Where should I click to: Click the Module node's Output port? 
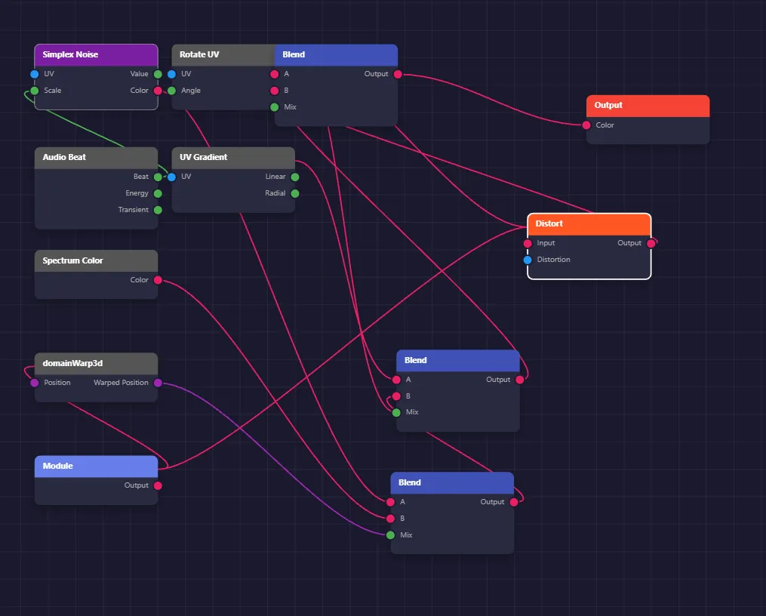click(158, 485)
